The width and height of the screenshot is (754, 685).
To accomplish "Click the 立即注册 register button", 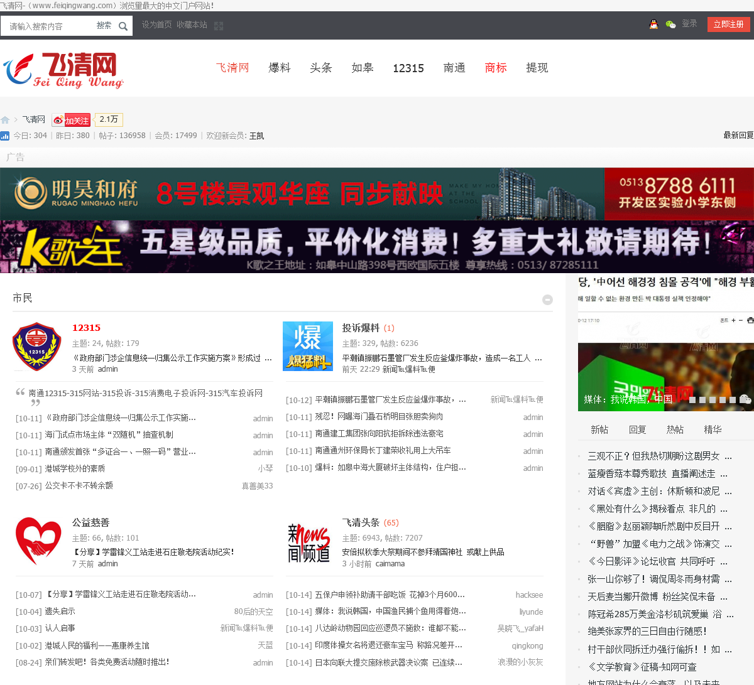I will pyautogui.click(x=728, y=24).
